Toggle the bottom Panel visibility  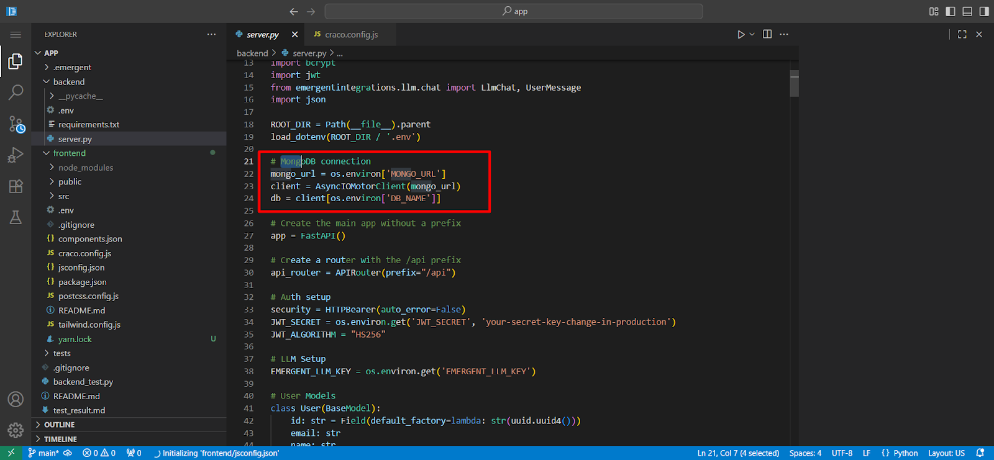pos(967,11)
